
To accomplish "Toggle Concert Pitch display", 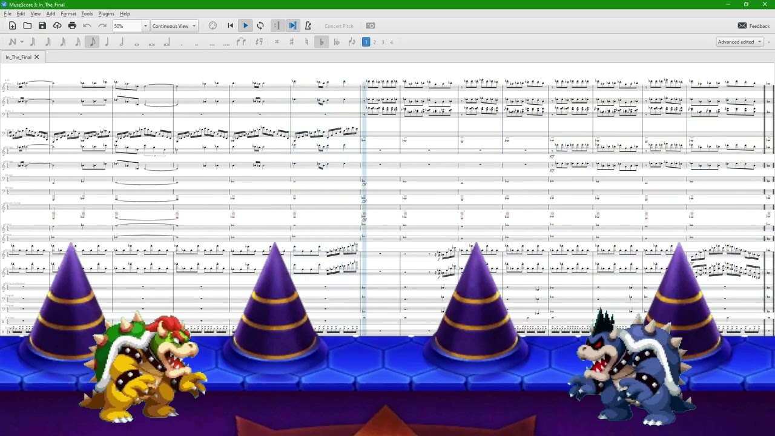I will pos(339,26).
